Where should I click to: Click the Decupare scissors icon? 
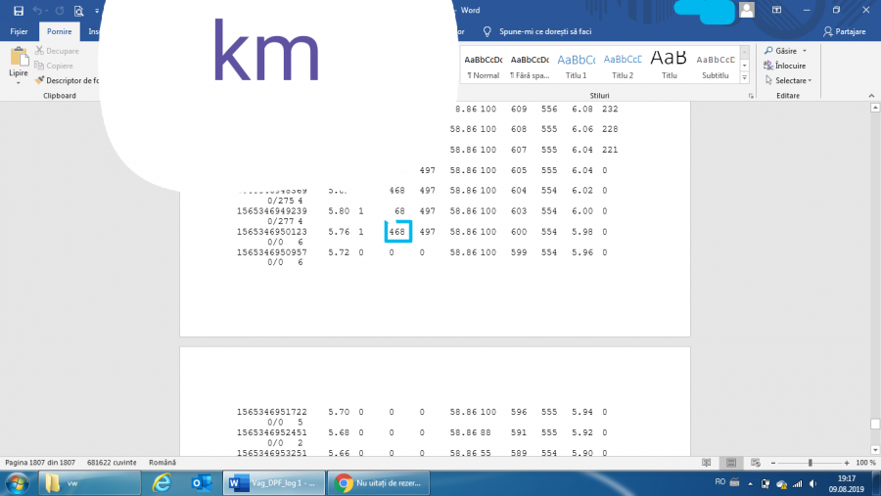pyautogui.click(x=40, y=51)
